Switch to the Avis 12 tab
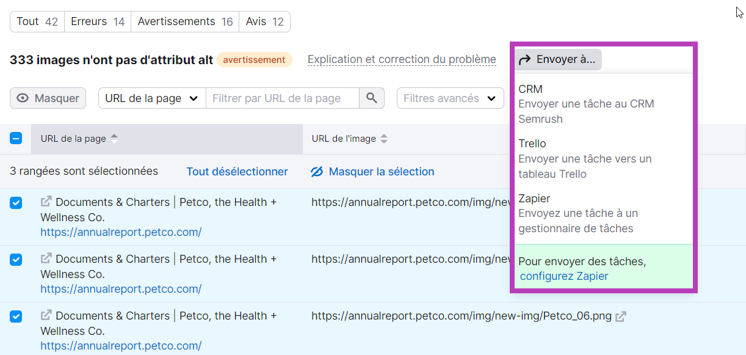Image resolution: width=746 pixels, height=355 pixels. click(x=264, y=21)
